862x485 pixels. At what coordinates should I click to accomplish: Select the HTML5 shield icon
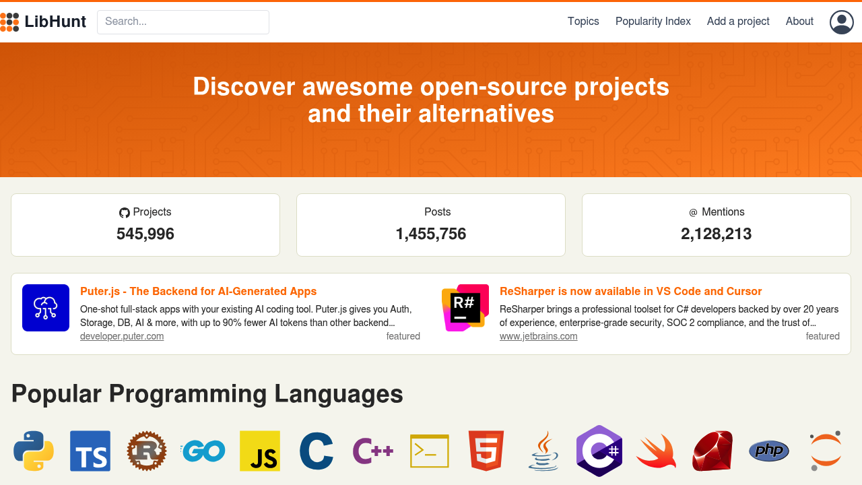tap(486, 451)
